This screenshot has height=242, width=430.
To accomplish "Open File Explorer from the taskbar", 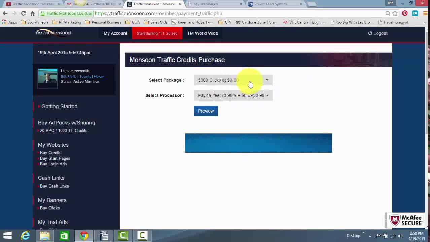I will (x=45, y=236).
